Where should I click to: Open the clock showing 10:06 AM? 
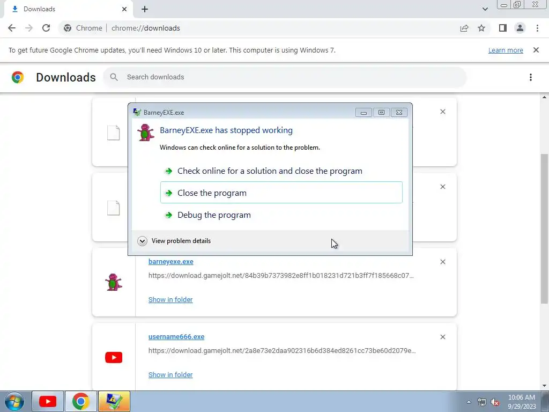pyautogui.click(x=522, y=402)
